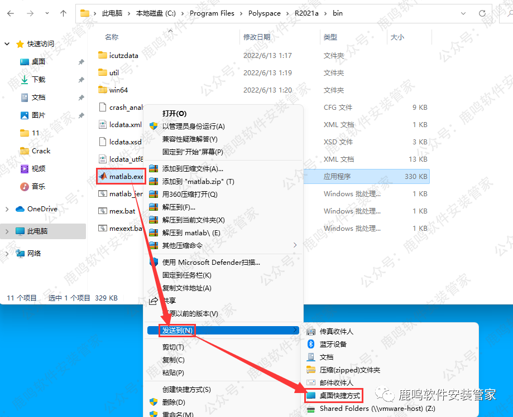The width and height of the screenshot is (513, 417).
Task: Choose 用360压缩打开(Q)
Action: pos(190,195)
